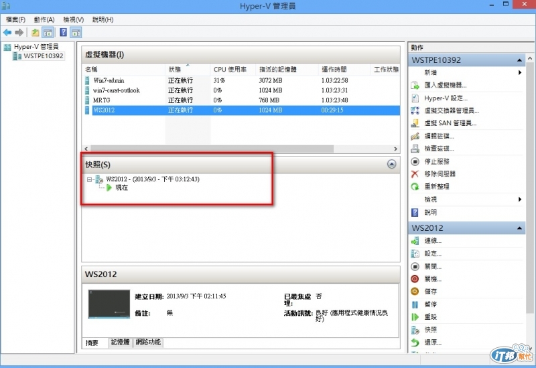The width and height of the screenshot is (536, 368).
Task: Click the WS2012 設定 settings icon
Action: [x=415, y=254]
